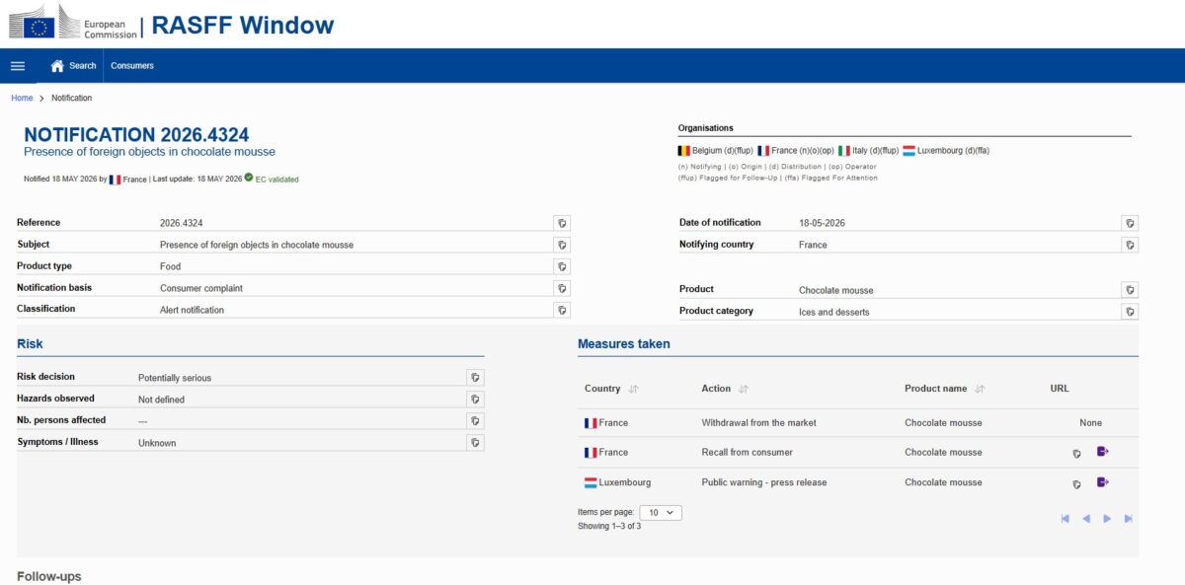Click the European Commission logo
The width and height of the screenshot is (1185, 585).
[73, 23]
